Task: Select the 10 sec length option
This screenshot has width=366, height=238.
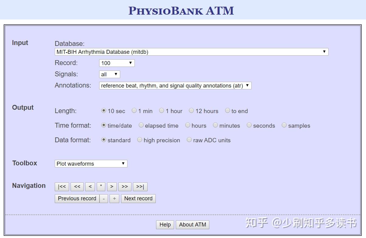Action: (104, 111)
